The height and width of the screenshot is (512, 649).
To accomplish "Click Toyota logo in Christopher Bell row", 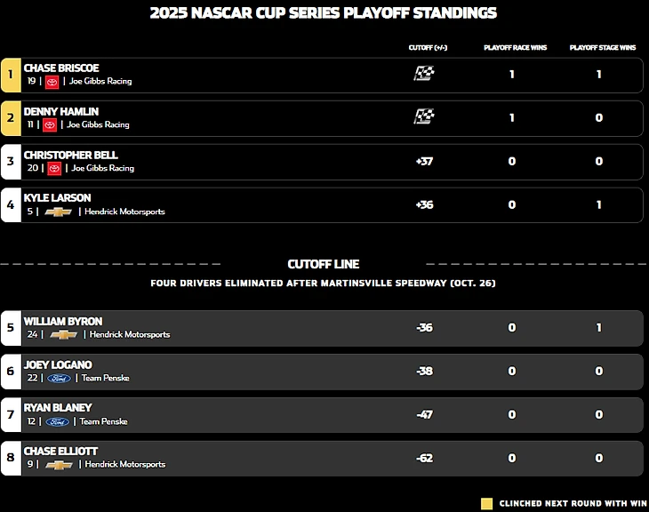I will 54,168.
